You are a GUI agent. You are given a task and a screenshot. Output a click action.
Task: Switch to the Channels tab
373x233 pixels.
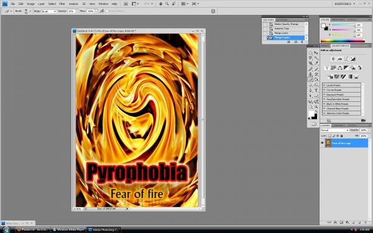pyautogui.click(x=339, y=126)
